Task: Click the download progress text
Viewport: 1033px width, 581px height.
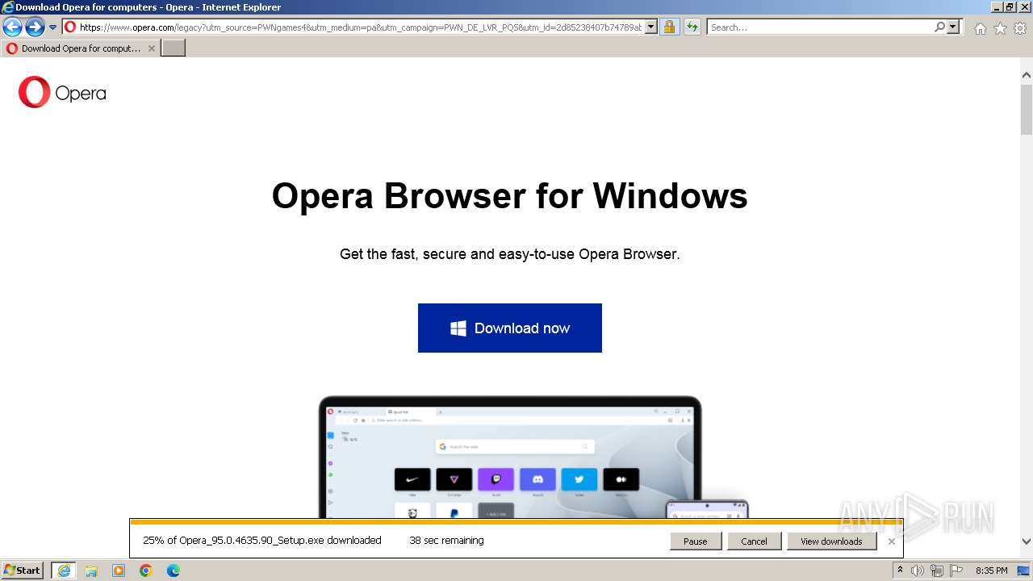Action: click(x=262, y=541)
